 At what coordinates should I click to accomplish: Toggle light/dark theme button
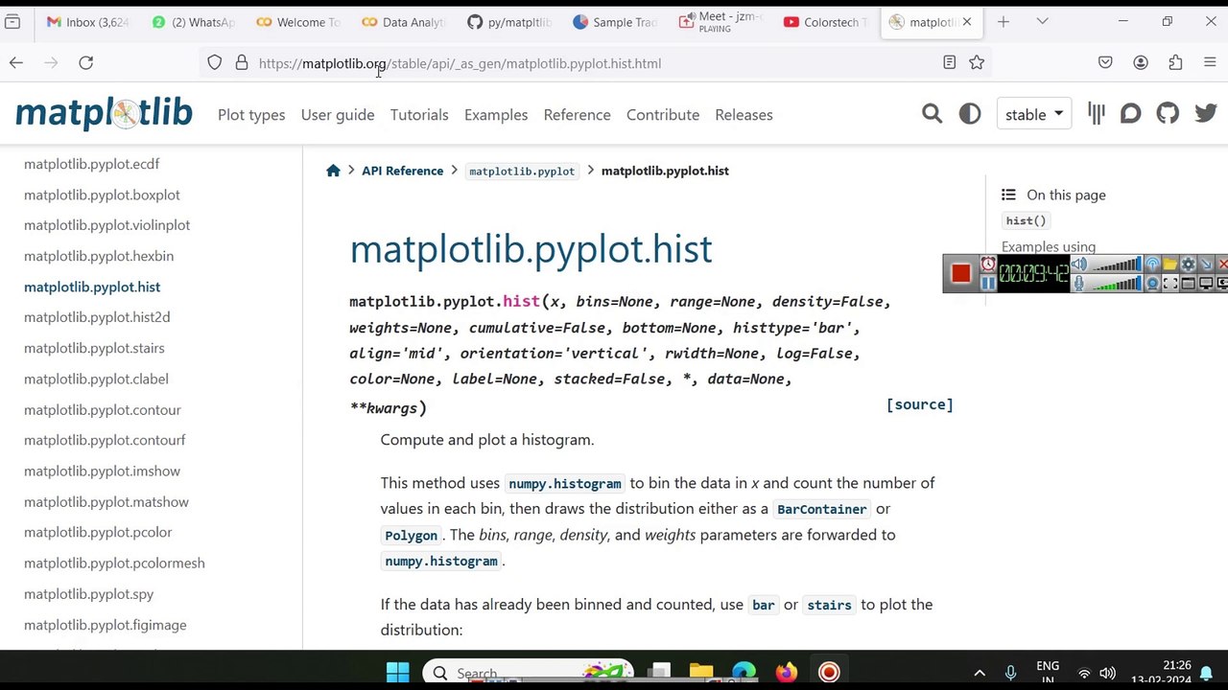[x=970, y=114]
